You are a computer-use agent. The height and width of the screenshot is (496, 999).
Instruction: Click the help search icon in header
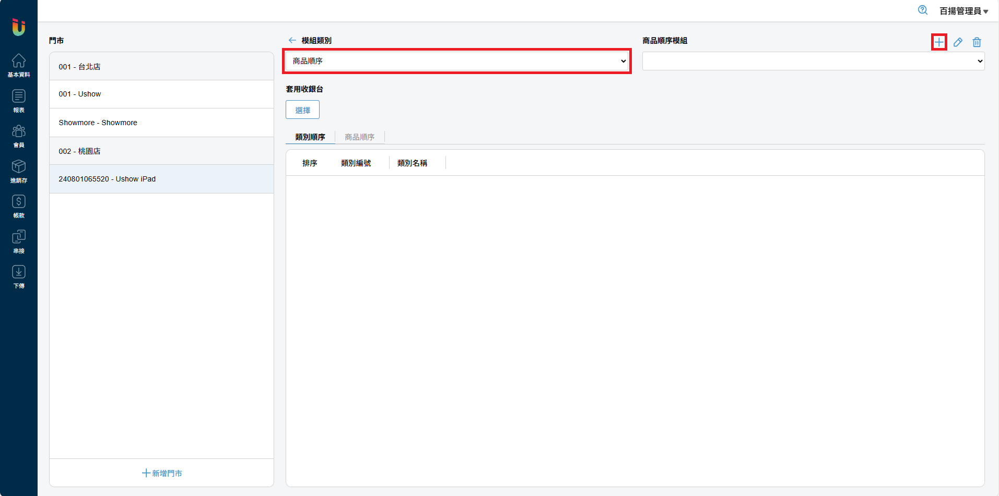tap(923, 10)
